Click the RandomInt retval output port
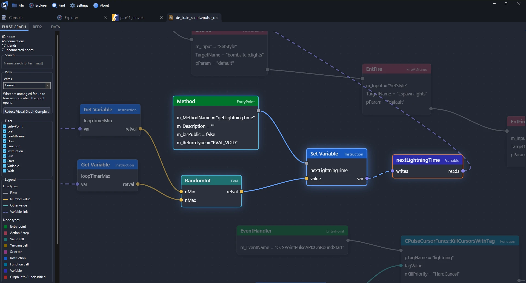This screenshot has height=283, width=526. 241,192
